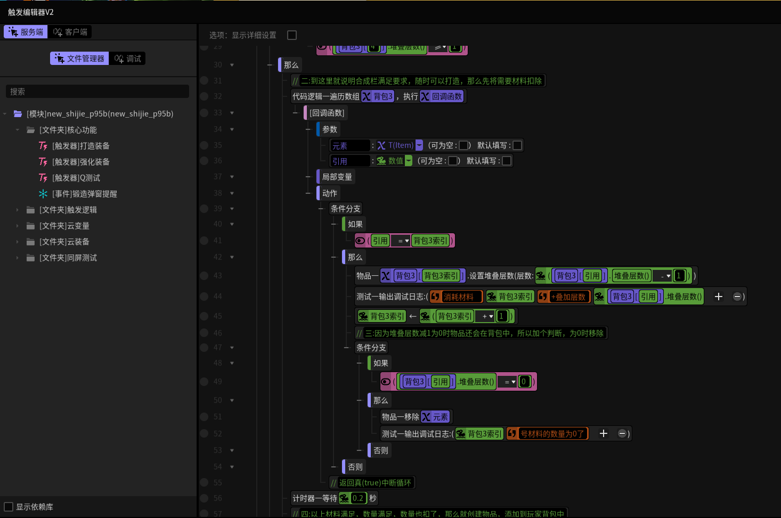
Task: Click the 核心功能 folder icon
Action: [x=31, y=130]
